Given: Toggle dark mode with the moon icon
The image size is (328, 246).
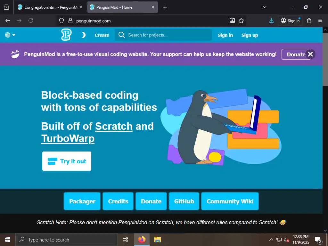Looking at the screenshot, I should (x=84, y=35).
